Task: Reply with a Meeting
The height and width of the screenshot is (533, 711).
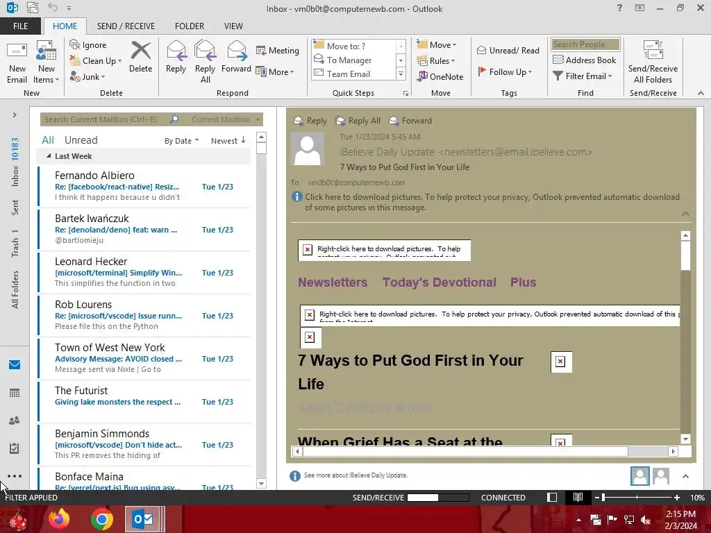Action: tap(278, 50)
